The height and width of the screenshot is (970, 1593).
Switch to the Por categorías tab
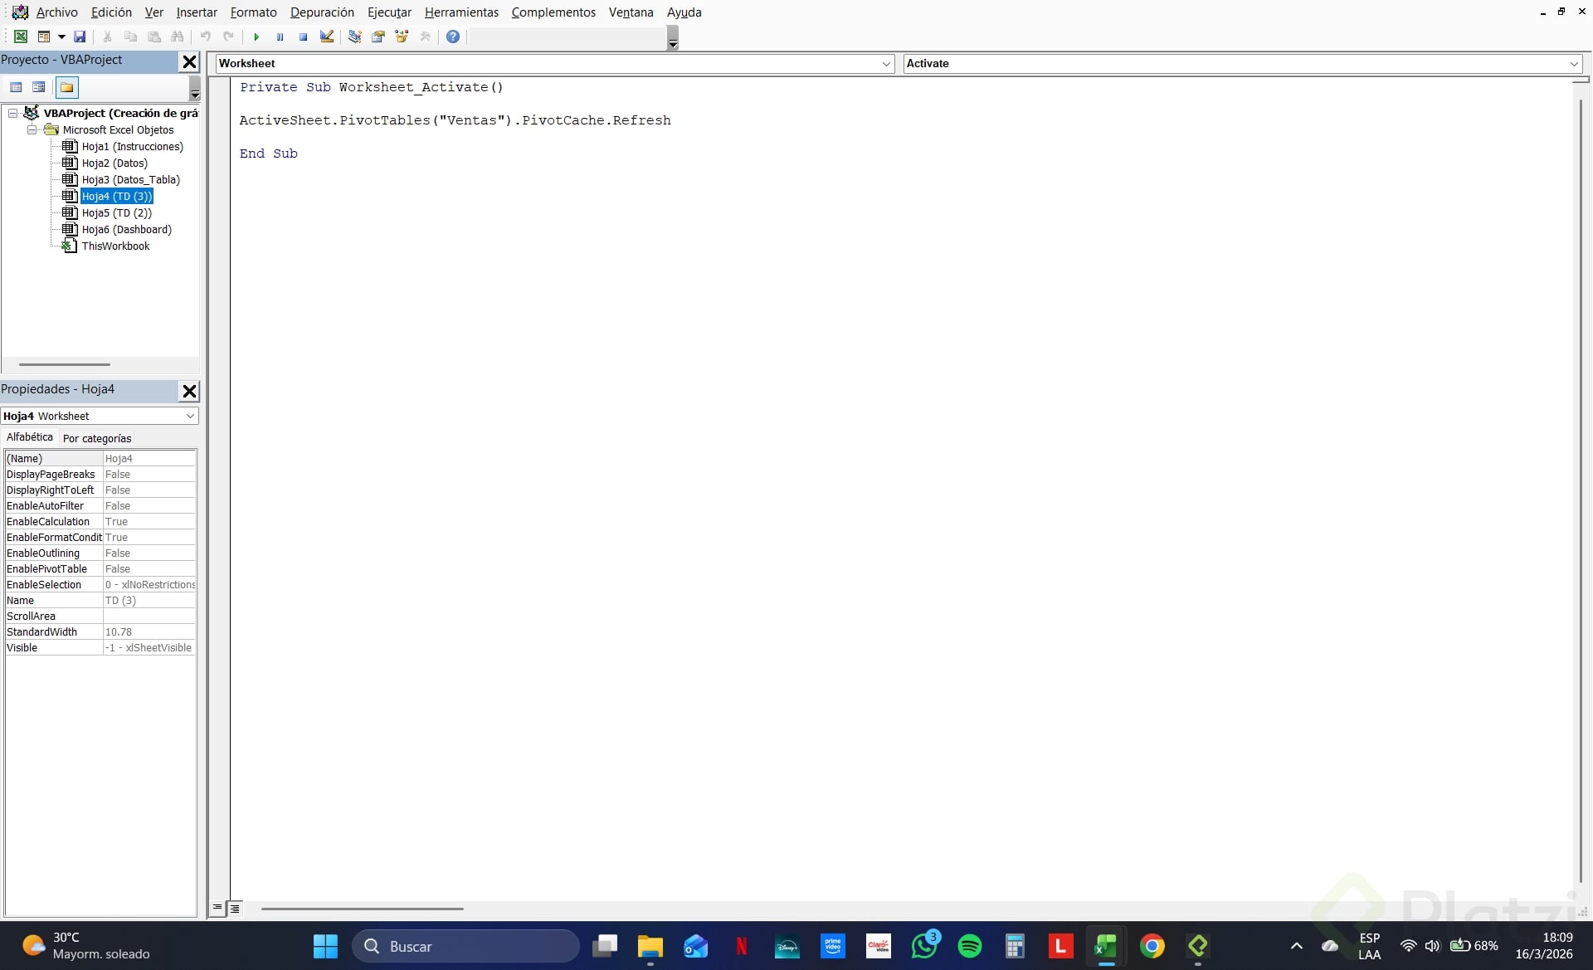pos(97,438)
